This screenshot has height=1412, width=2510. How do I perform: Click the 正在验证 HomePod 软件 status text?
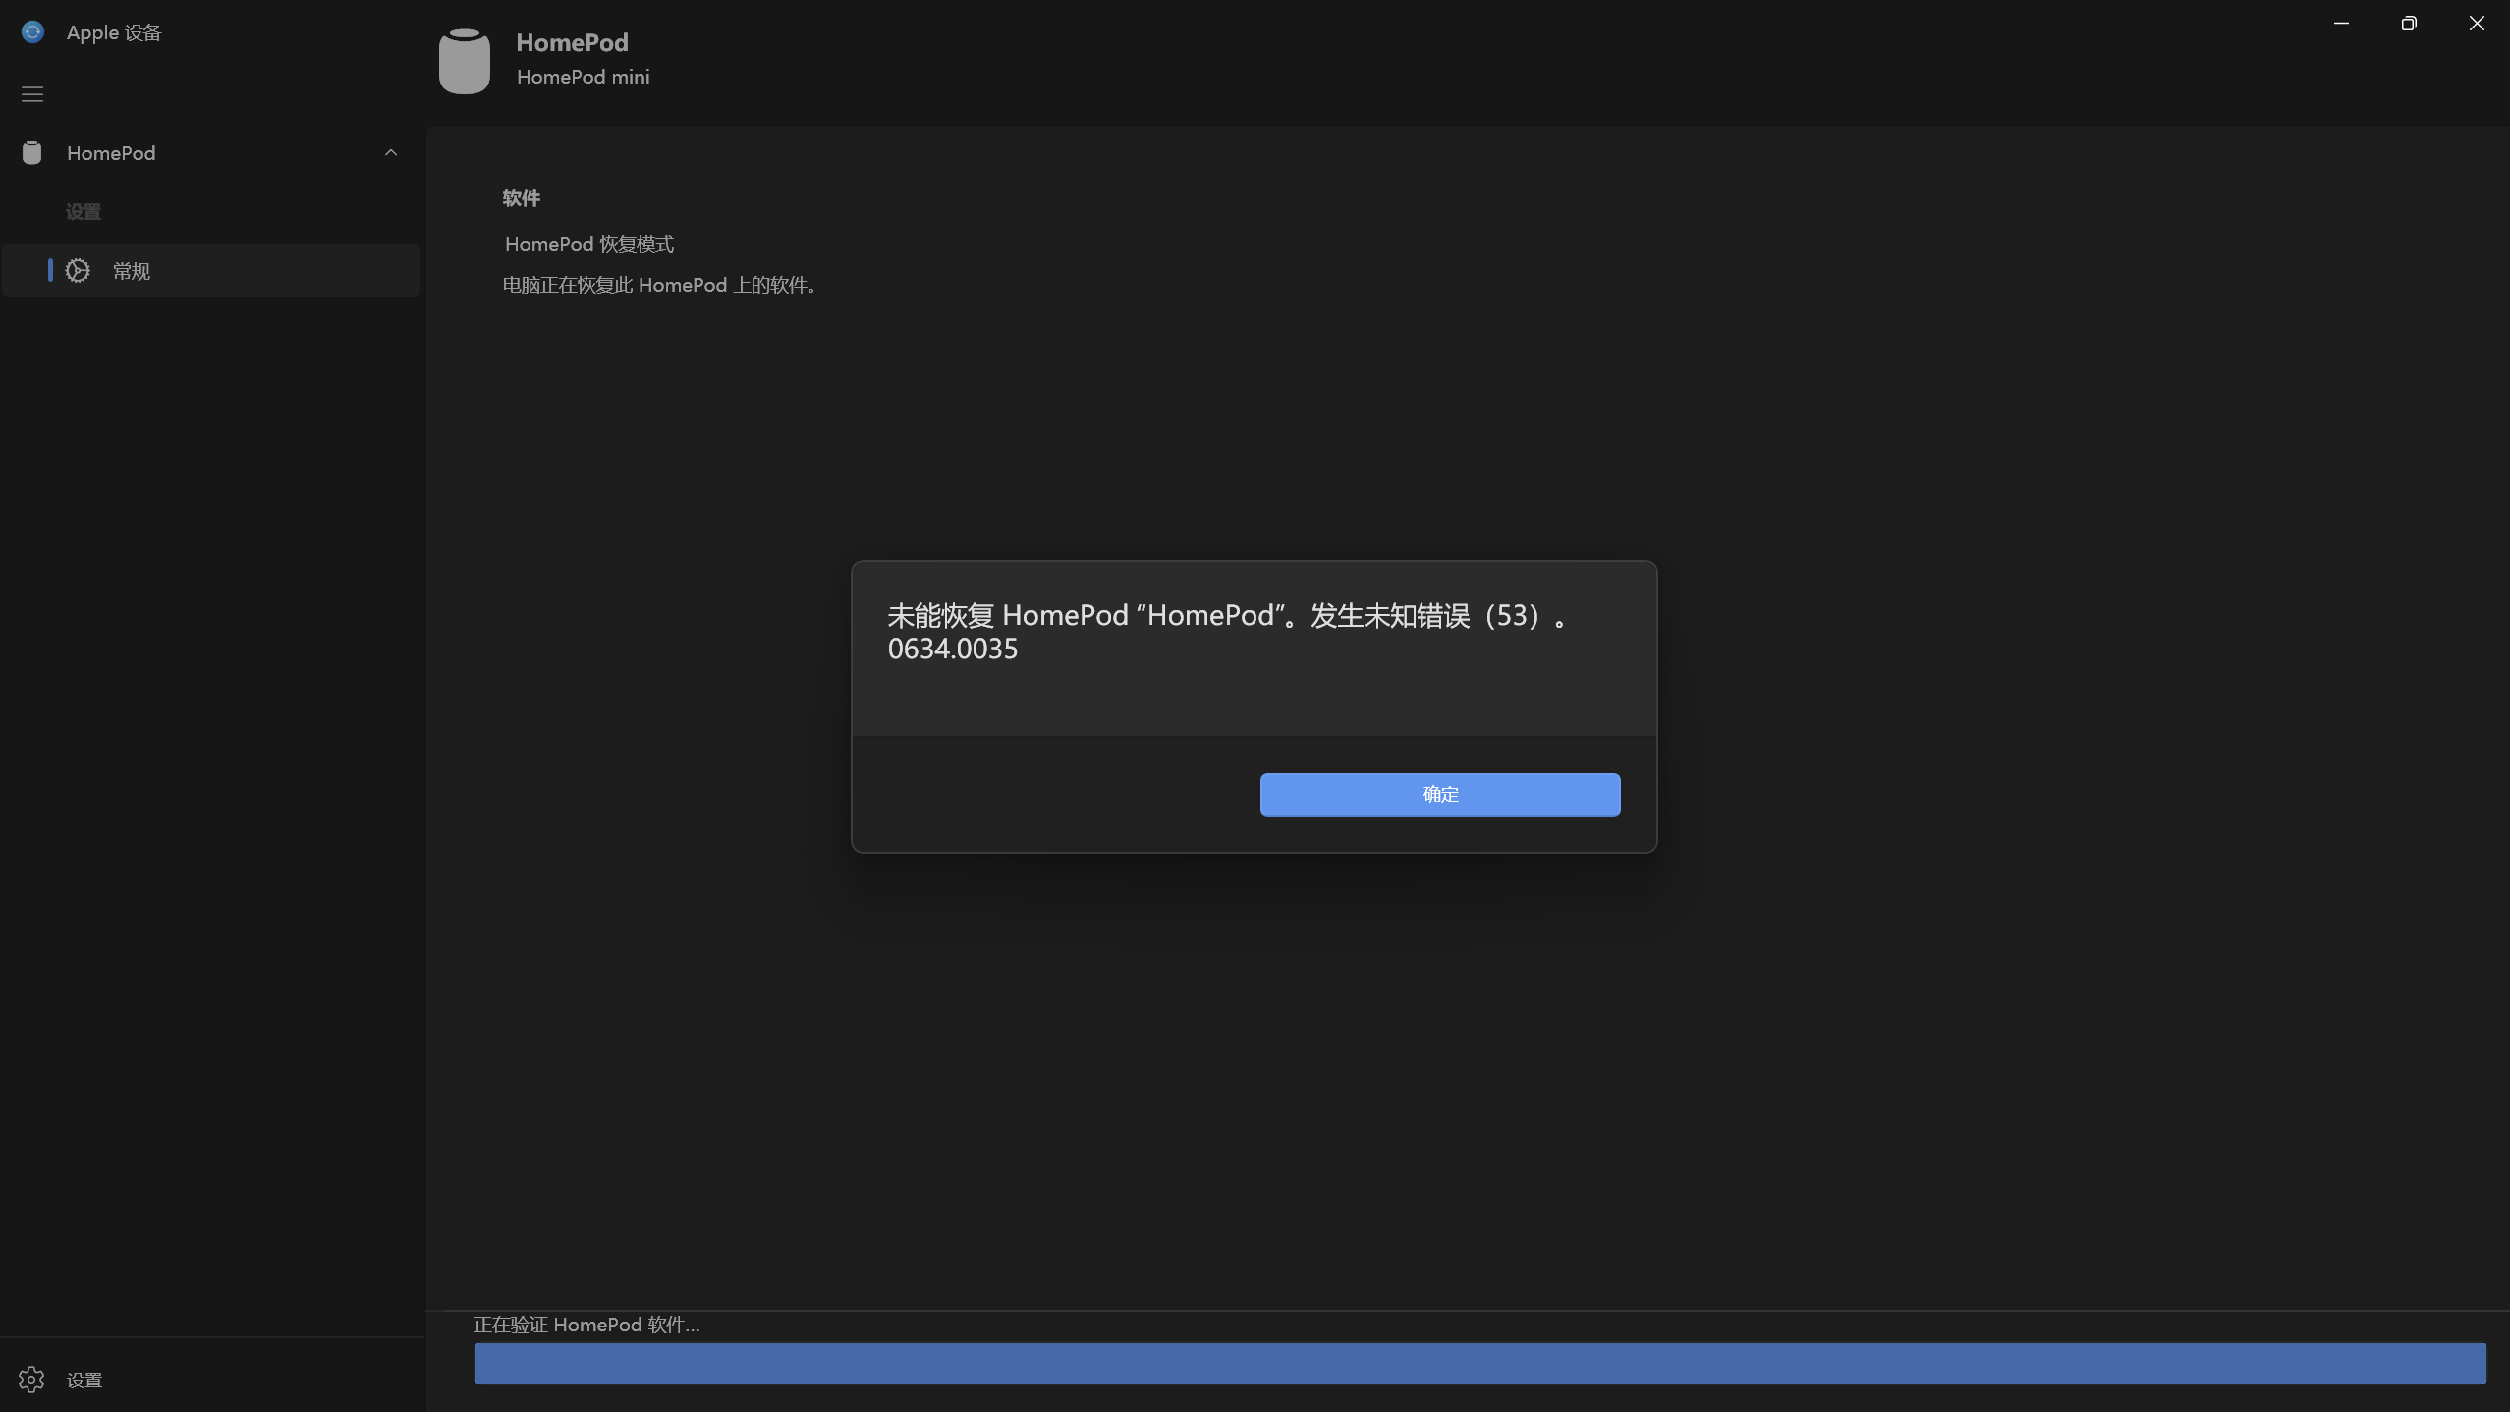click(x=586, y=1325)
